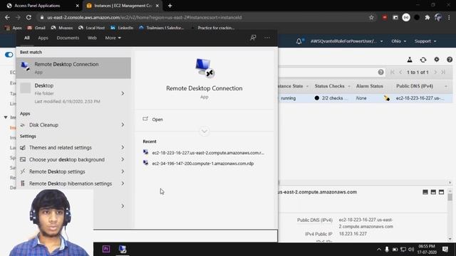The image size is (456, 256).
Task: Sort by Alarm Status column
Action: pos(369,86)
